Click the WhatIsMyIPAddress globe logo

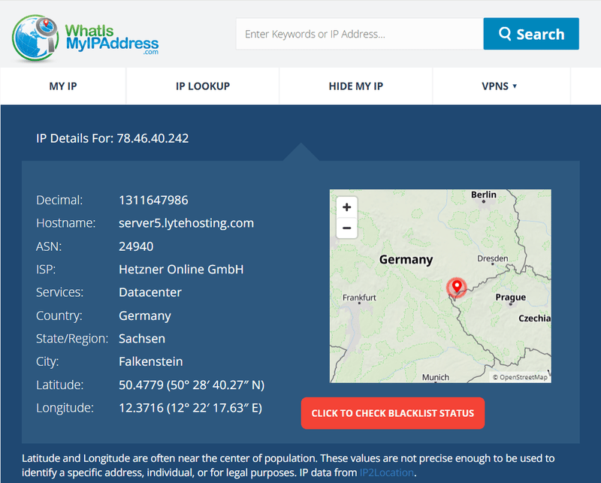click(x=35, y=38)
